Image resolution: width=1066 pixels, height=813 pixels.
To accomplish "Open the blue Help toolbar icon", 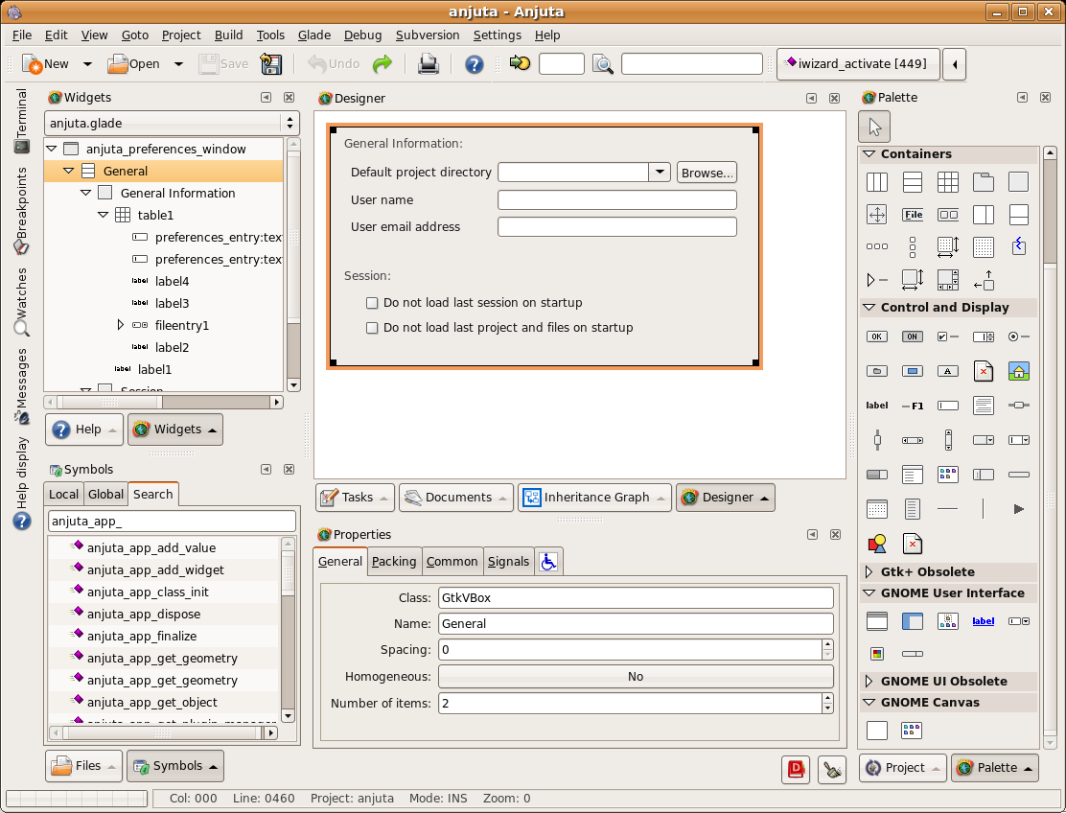I will (x=474, y=64).
